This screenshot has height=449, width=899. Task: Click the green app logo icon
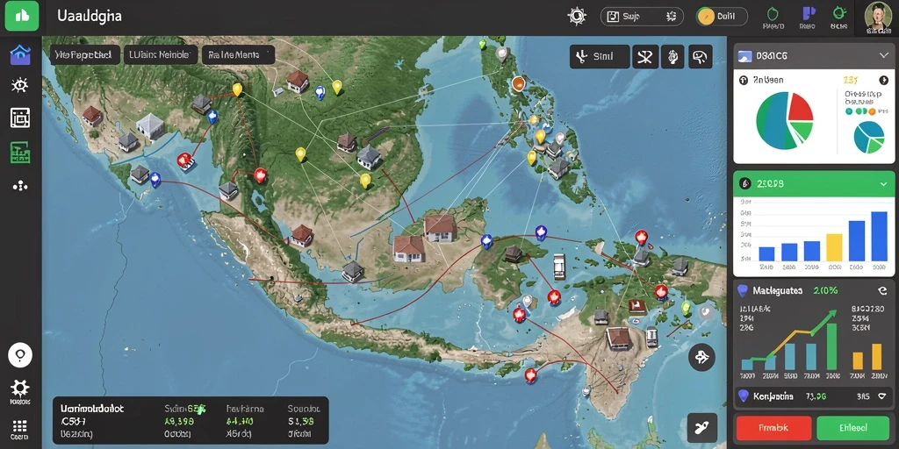point(22,16)
